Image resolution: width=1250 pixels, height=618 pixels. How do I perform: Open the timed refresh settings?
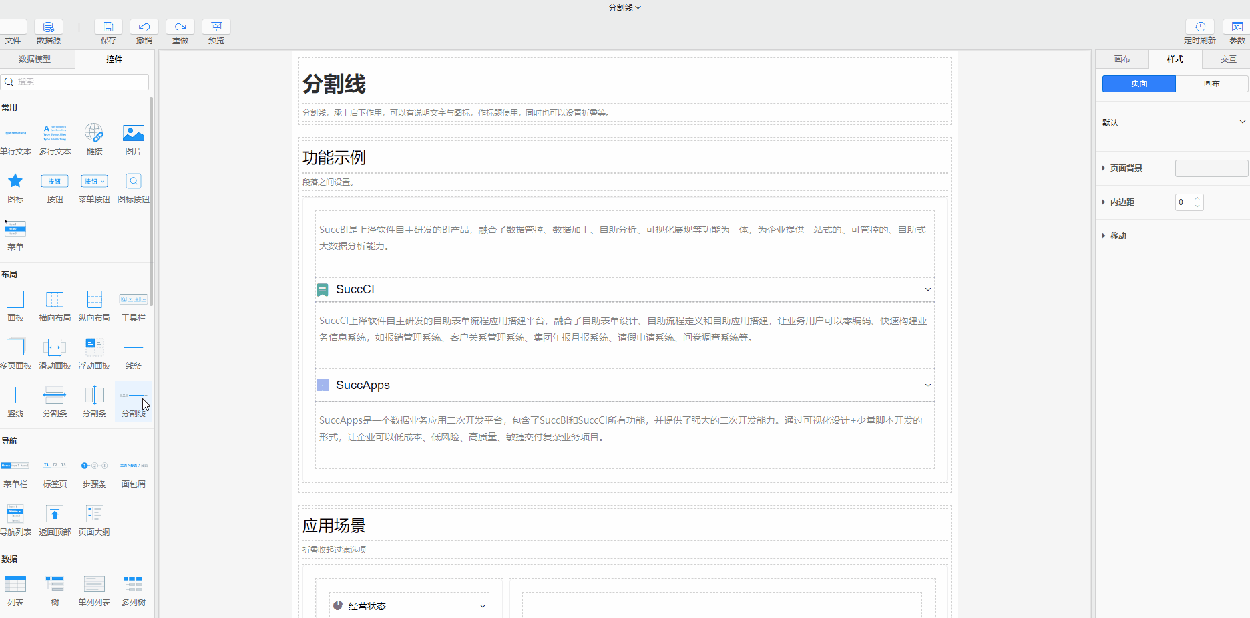(x=1199, y=27)
